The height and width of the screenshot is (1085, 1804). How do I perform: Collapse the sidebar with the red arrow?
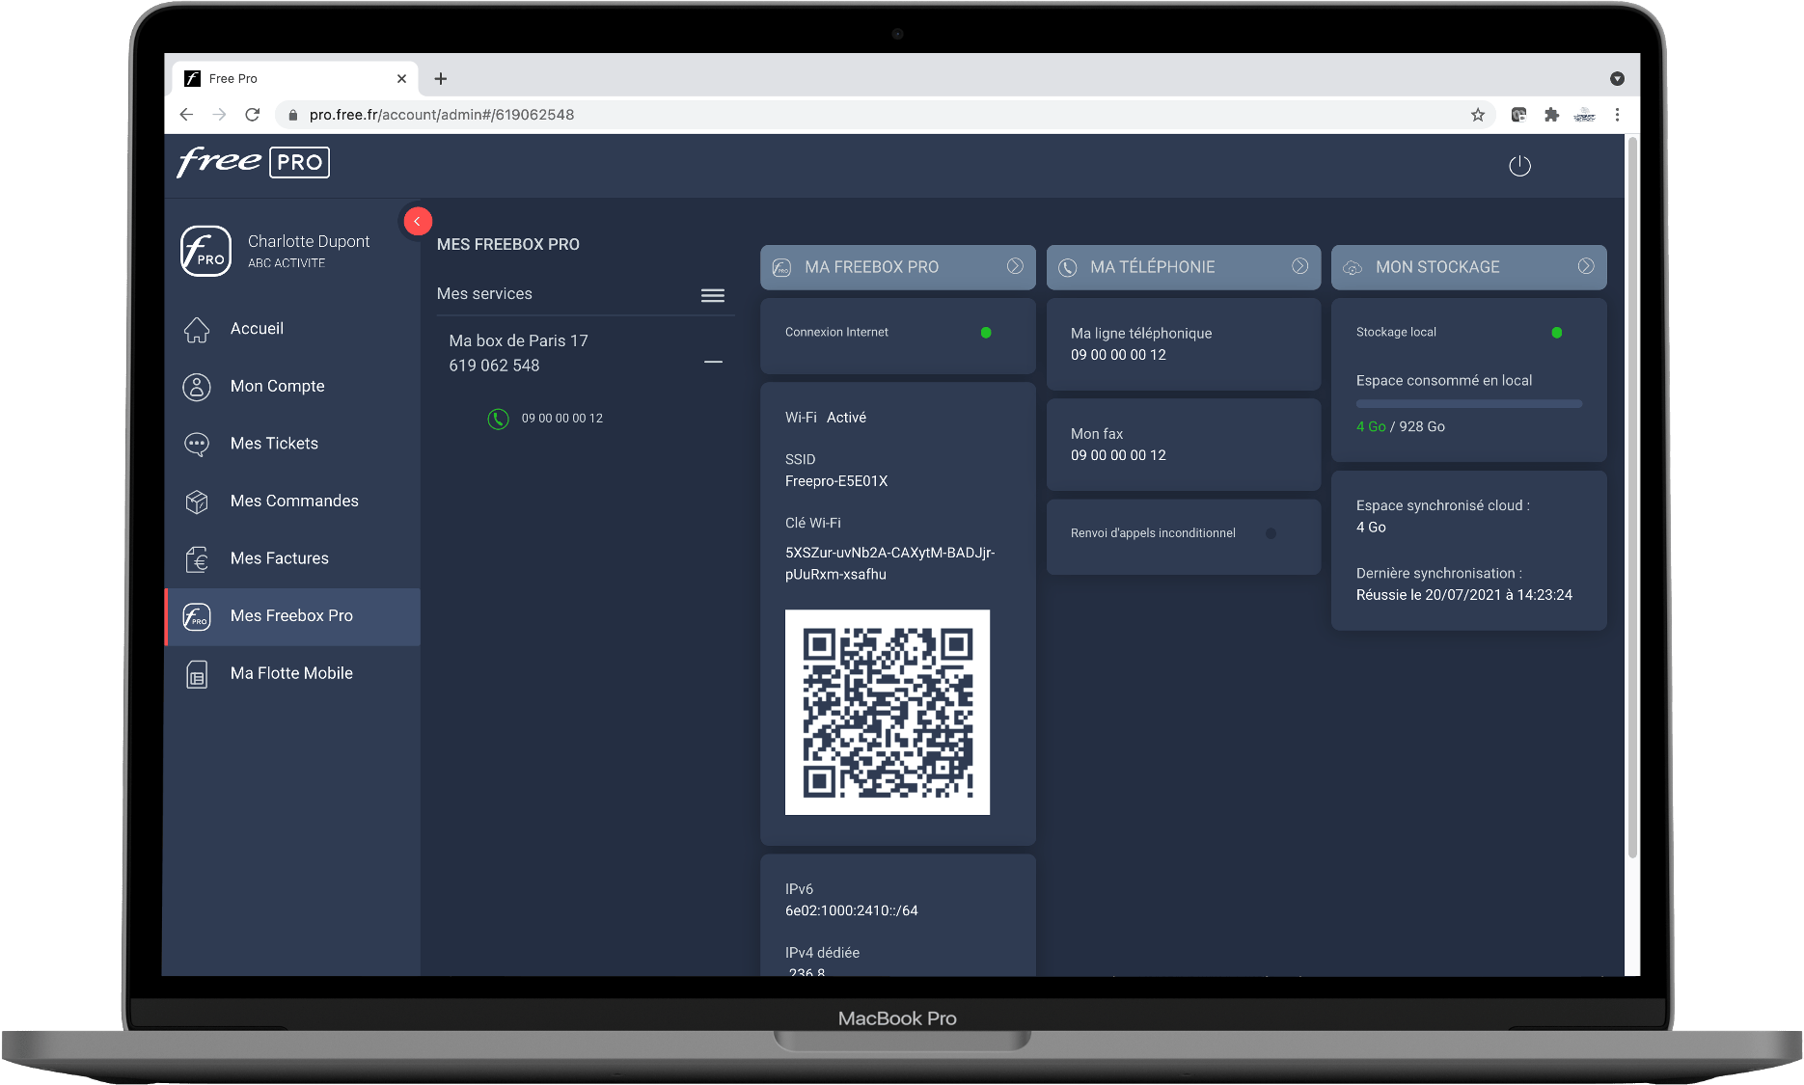(417, 221)
